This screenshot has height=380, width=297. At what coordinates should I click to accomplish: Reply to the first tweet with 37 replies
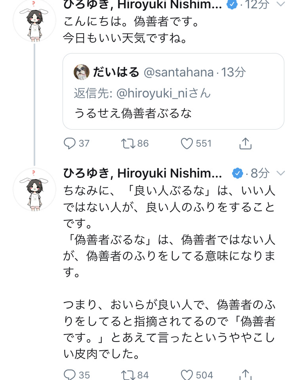coord(70,143)
